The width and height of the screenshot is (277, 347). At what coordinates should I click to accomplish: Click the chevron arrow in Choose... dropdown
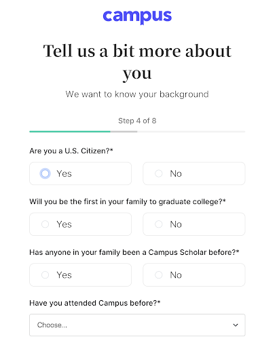pos(236,325)
